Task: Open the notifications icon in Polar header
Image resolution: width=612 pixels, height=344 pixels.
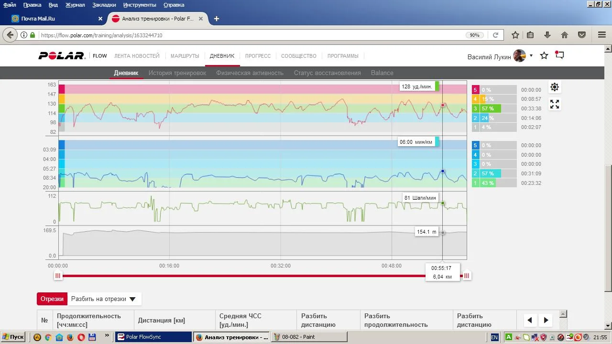Action: pyautogui.click(x=559, y=55)
